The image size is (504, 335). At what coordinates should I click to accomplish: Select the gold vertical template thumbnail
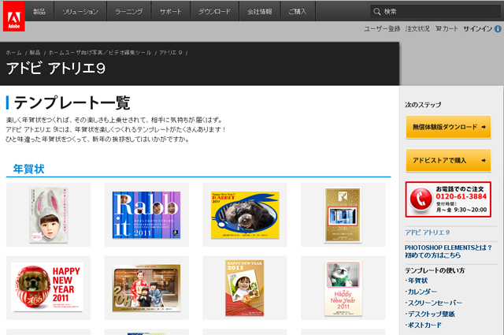point(343,215)
